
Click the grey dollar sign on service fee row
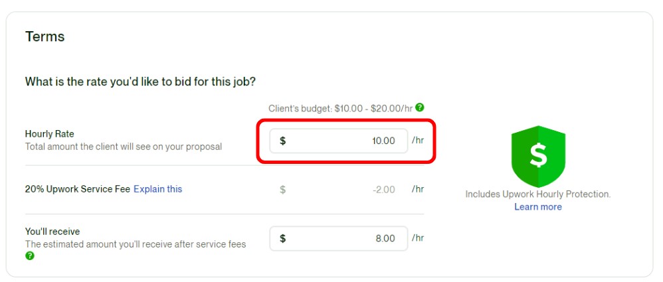coord(282,190)
